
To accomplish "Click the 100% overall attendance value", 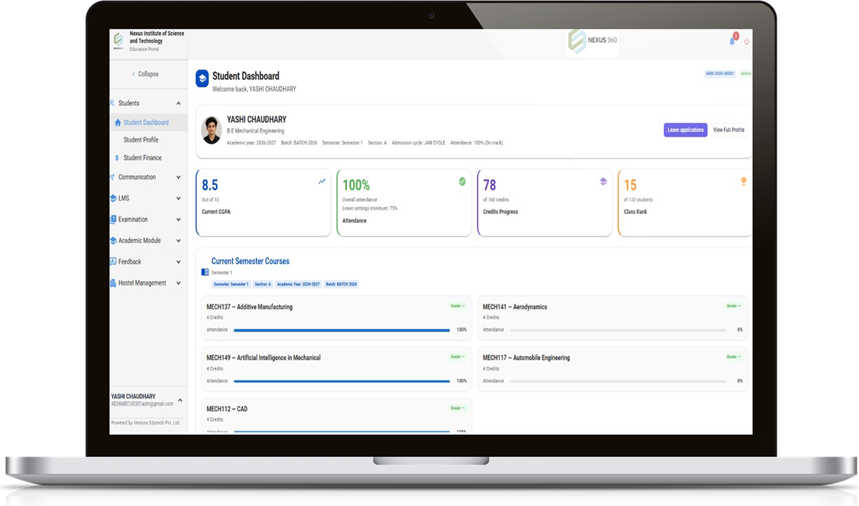I will point(356,185).
